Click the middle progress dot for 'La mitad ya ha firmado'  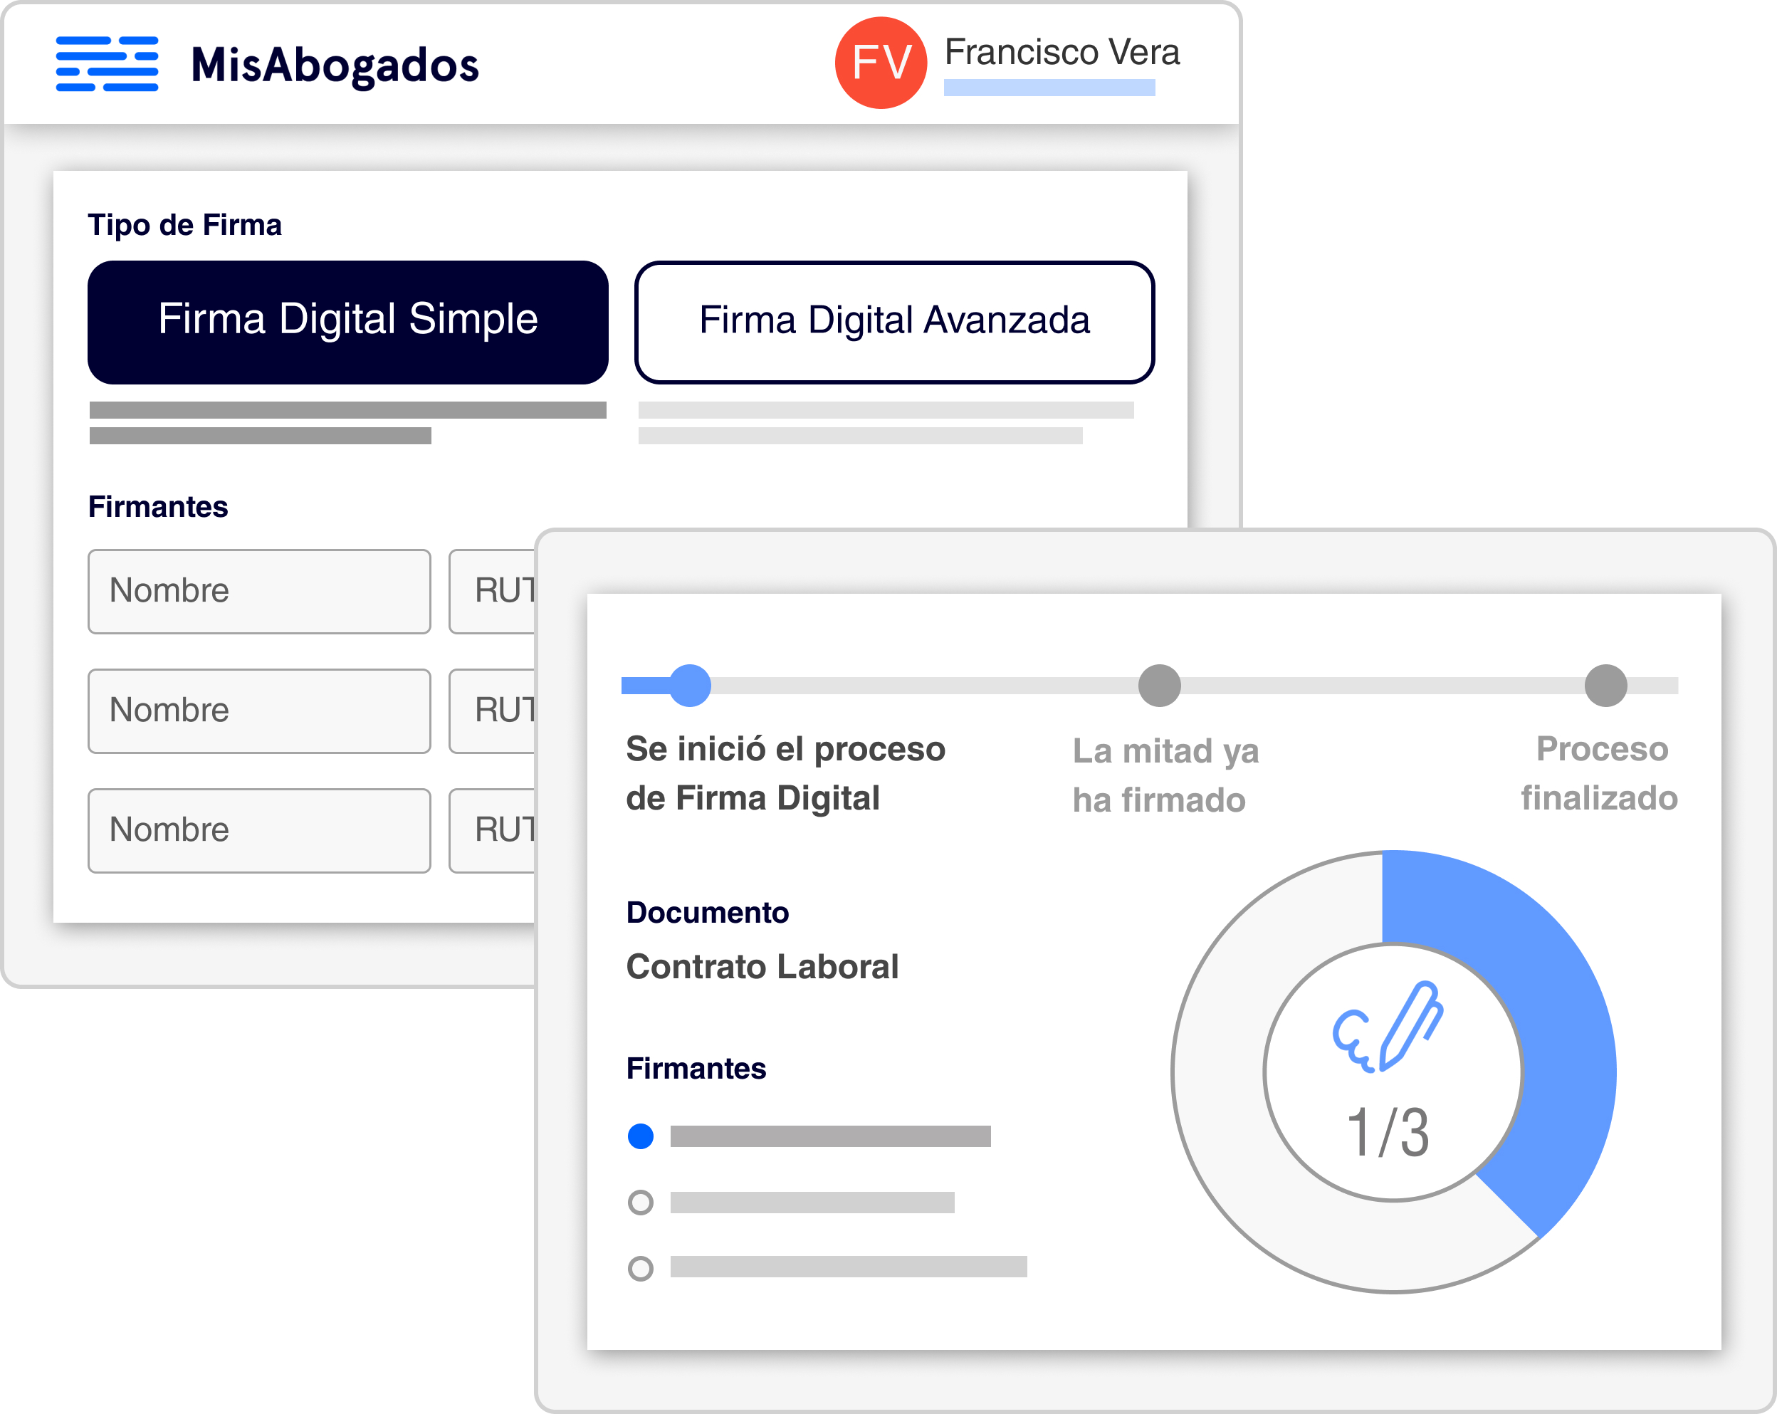coord(1158,685)
